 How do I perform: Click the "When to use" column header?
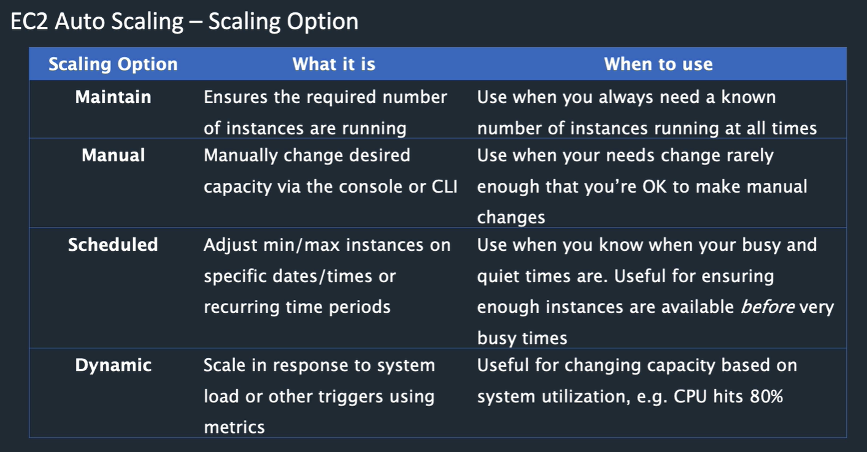658,64
